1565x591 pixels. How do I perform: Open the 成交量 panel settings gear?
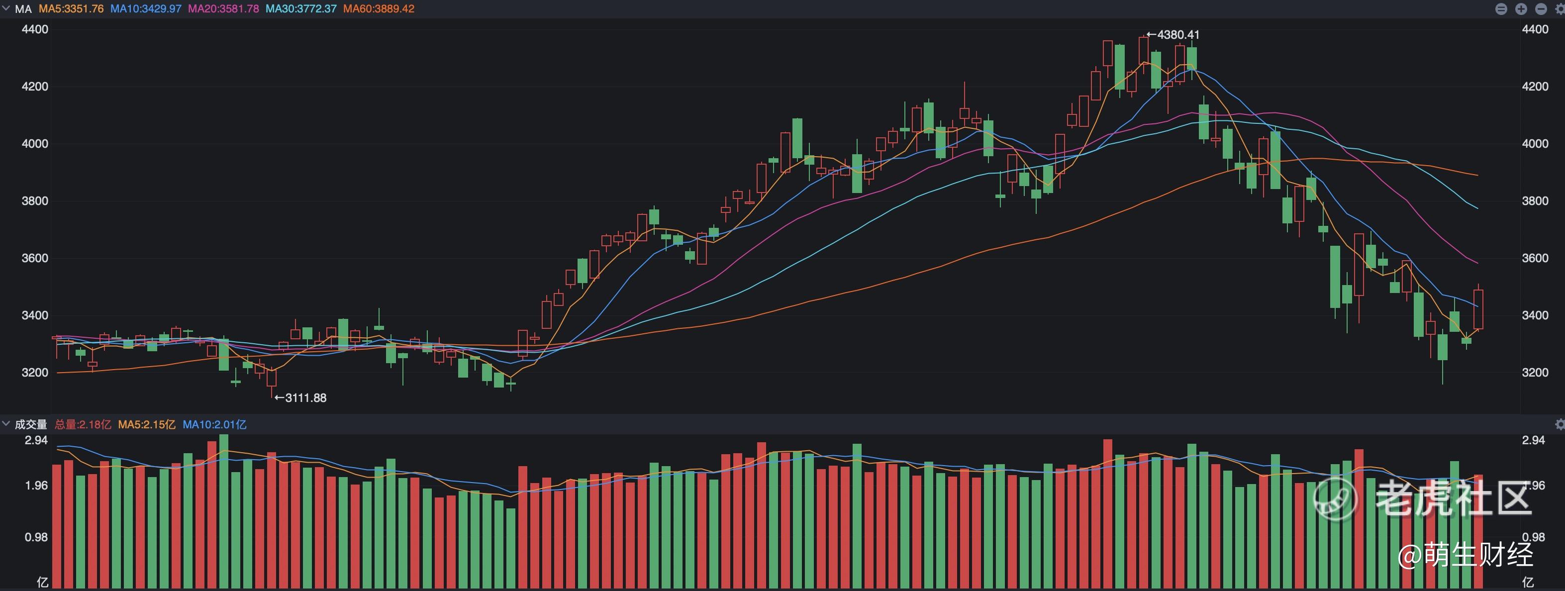[x=1560, y=424]
